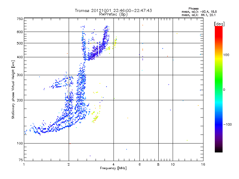Click the yellow data point at lower right near 100 km
Screen dimensions: 239x179
pyautogui.click(x=187, y=140)
